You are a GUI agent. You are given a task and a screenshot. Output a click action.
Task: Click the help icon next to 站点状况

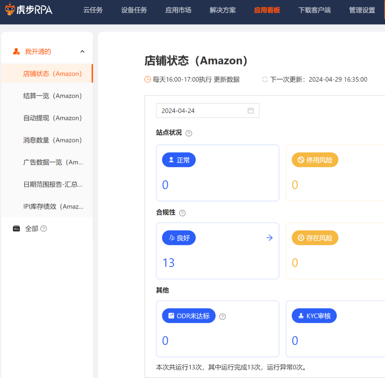(x=189, y=133)
